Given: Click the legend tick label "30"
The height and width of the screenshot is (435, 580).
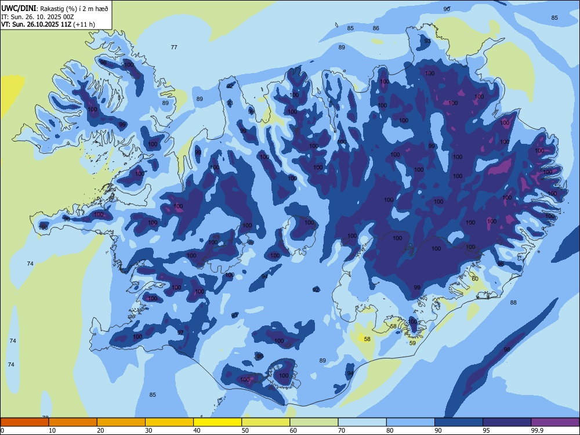Looking at the screenshot, I should click(148, 430).
